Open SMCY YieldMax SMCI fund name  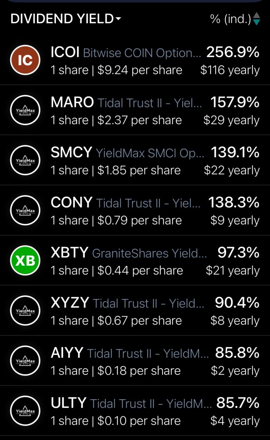[x=150, y=153]
